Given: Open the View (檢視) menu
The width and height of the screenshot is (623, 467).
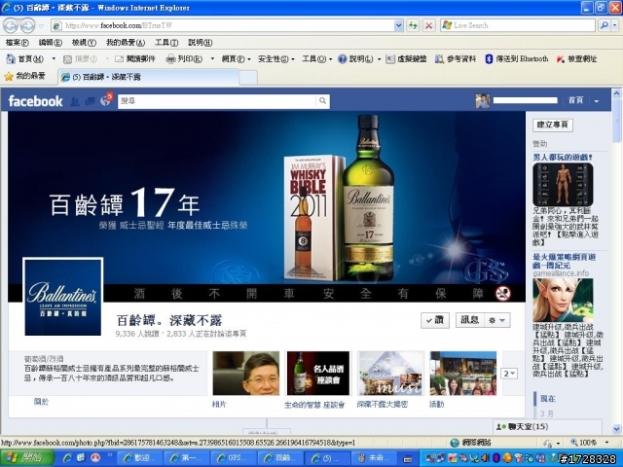Looking at the screenshot, I should tap(84, 43).
